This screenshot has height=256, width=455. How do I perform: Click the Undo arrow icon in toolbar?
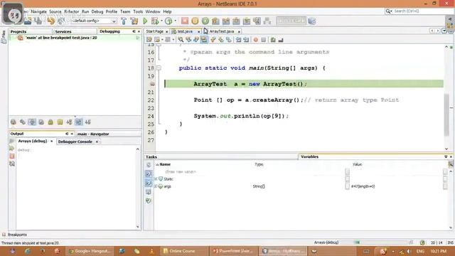tap(50, 21)
